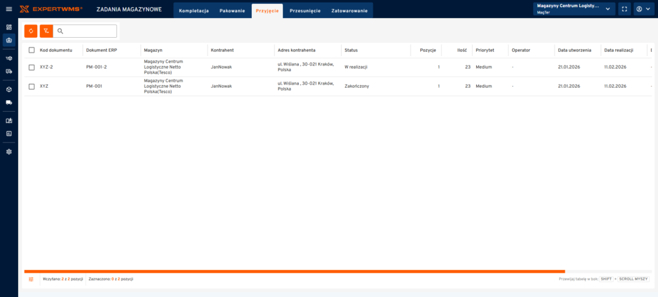The height and width of the screenshot is (297, 658).
Task: Open the hamburger menu in the top-left
Action: point(9,9)
